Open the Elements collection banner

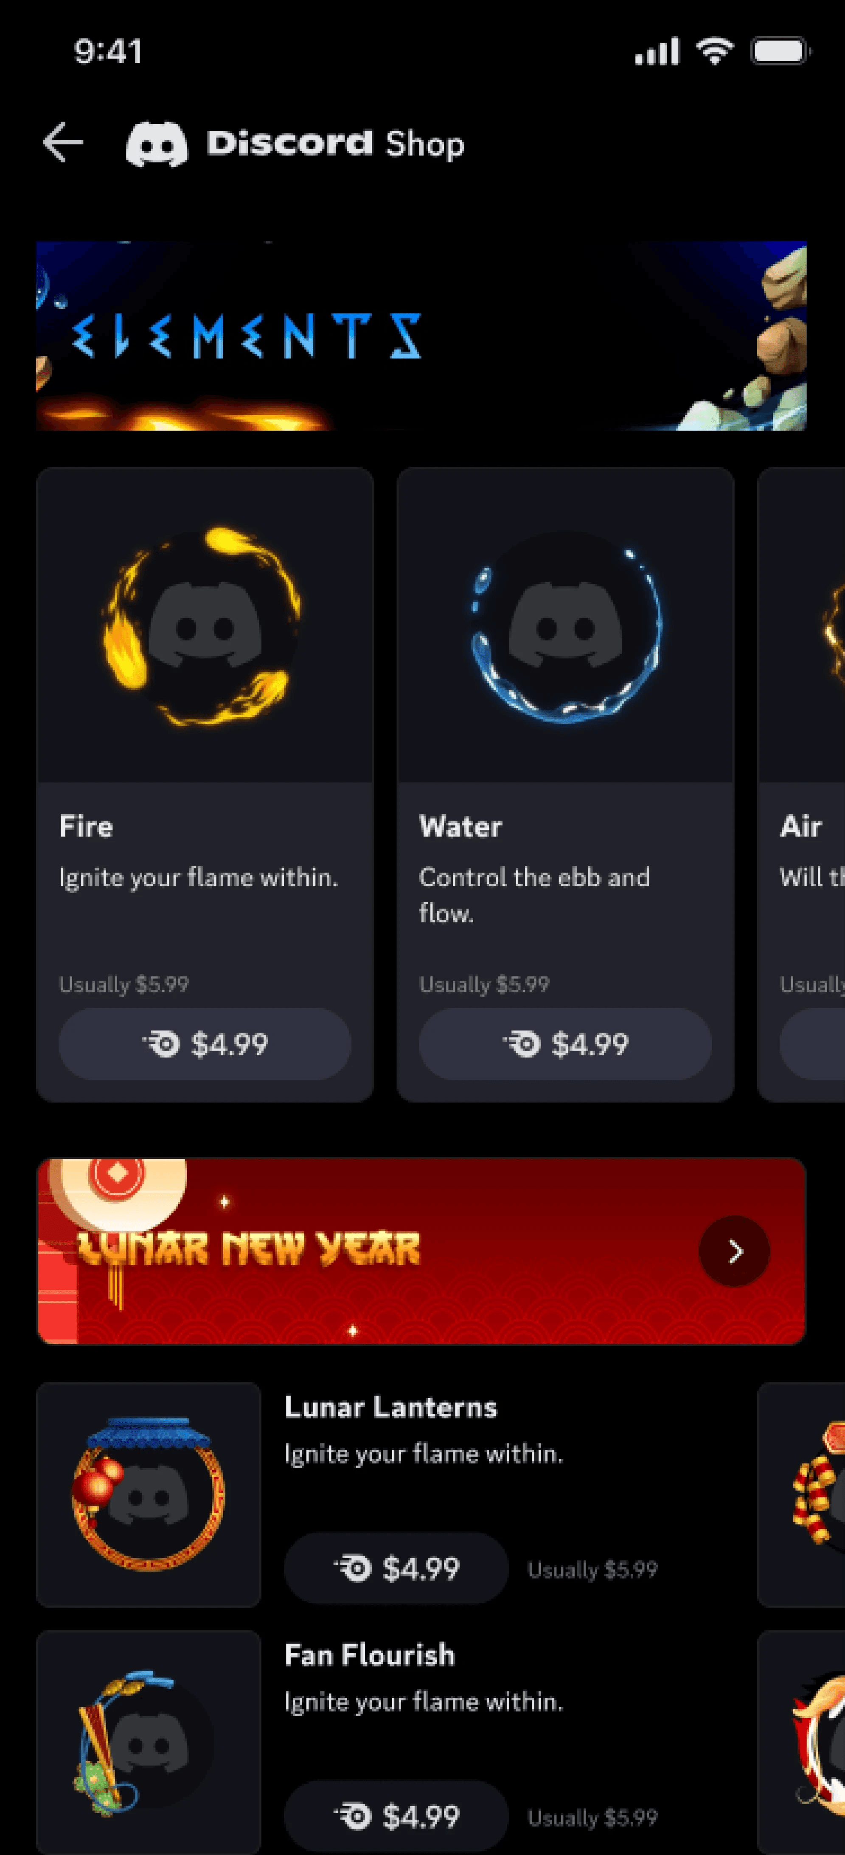(x=421, y=335)
